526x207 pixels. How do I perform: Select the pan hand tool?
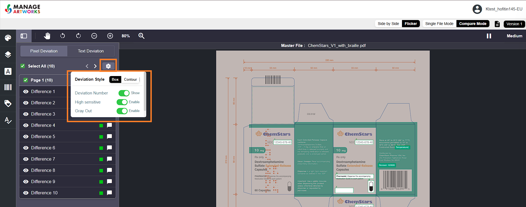coord(47,36)
